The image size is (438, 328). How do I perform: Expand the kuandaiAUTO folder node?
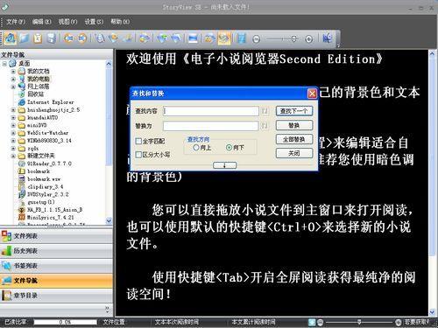[13, 118]
